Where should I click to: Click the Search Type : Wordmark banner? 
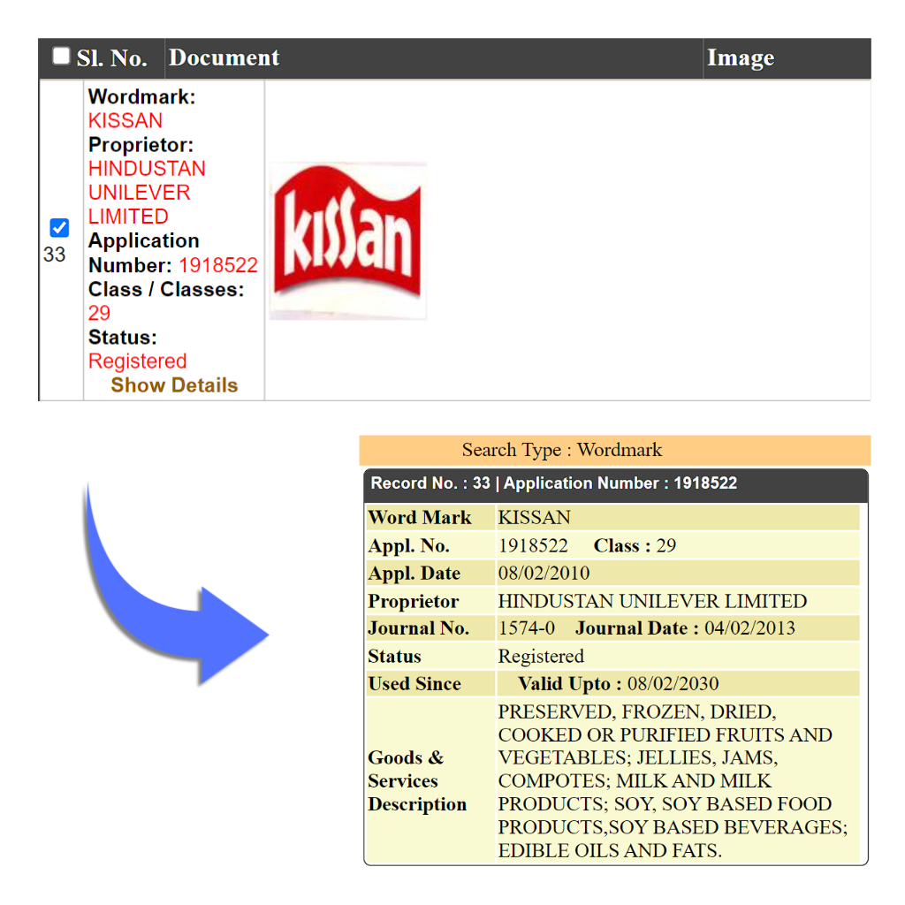pos(614,450)
